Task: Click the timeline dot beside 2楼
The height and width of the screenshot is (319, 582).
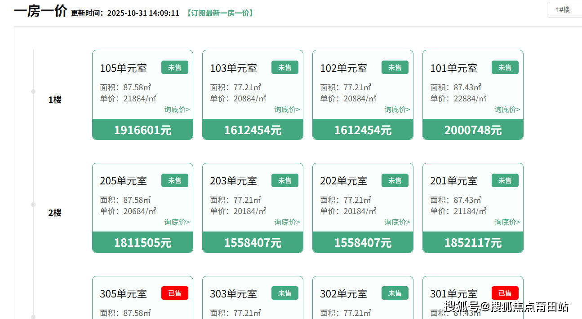Action: [x=33, y=204]
